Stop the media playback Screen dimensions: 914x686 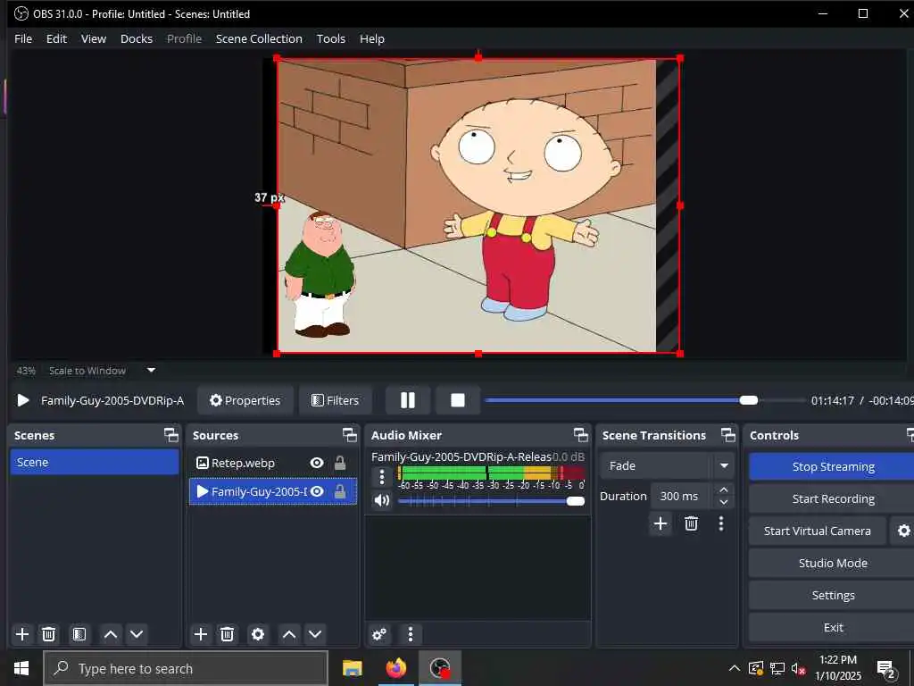point(458,400)
